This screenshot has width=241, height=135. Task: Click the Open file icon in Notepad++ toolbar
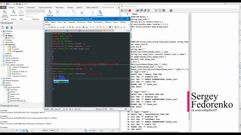[49, 27]
